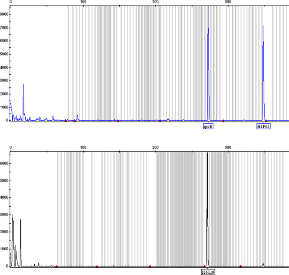Click the rpoB peak label box
Image resolution: width=289 pixels, height=275 pixels.
tap(208, 126)
